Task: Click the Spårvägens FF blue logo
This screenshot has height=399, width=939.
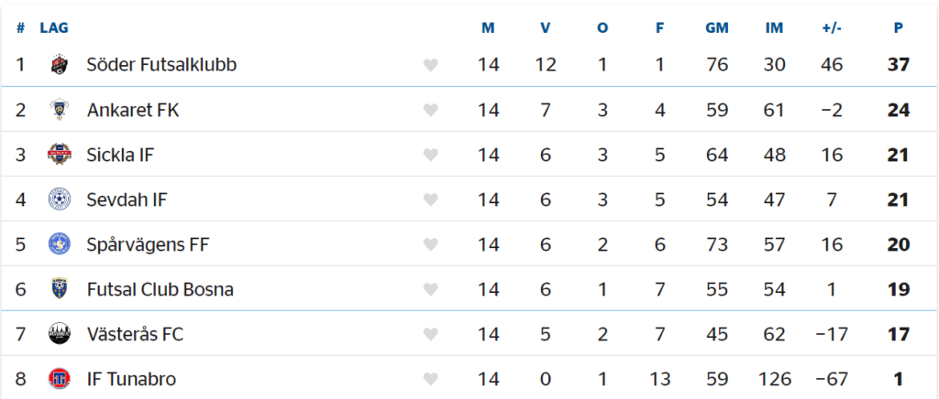Action: tap(59, 244)
